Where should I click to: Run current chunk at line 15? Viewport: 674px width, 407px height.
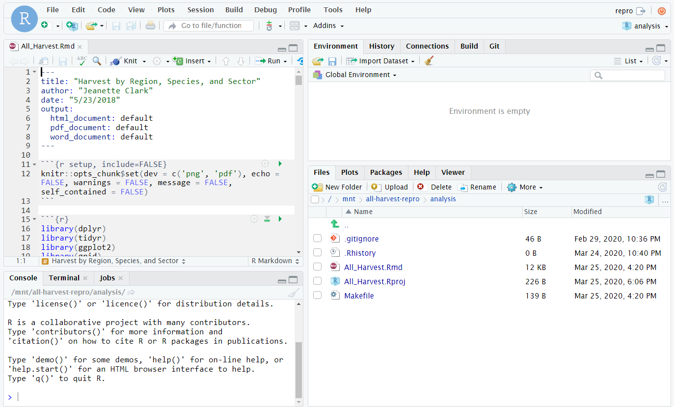[280, 219]
